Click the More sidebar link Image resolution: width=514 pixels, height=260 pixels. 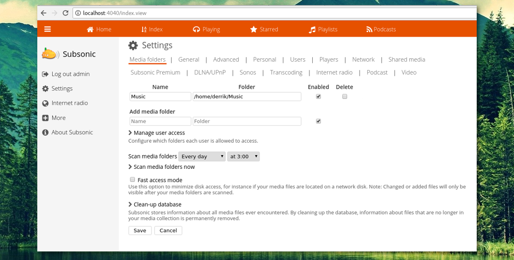(59, 118)
